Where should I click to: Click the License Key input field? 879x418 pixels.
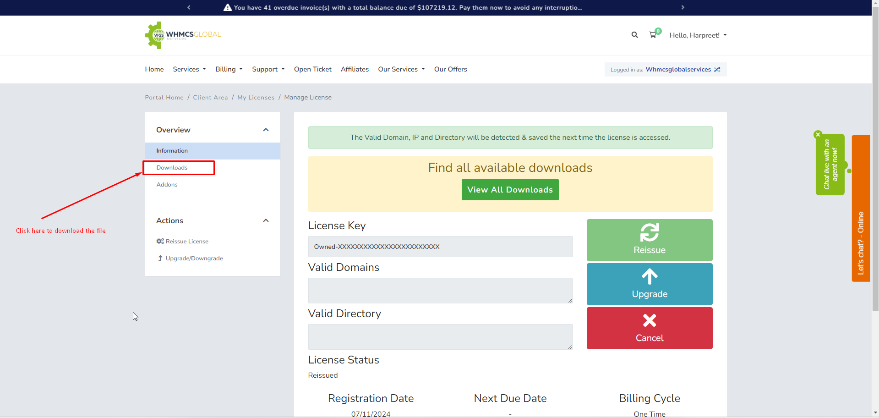click(440, 247)
